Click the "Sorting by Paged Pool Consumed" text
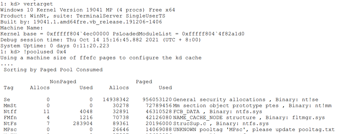The width and height of the screenshot is (361, 134). (53, 70)
